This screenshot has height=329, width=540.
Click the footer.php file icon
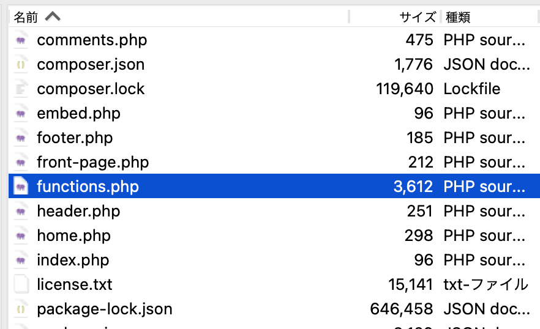pos(21,138)
